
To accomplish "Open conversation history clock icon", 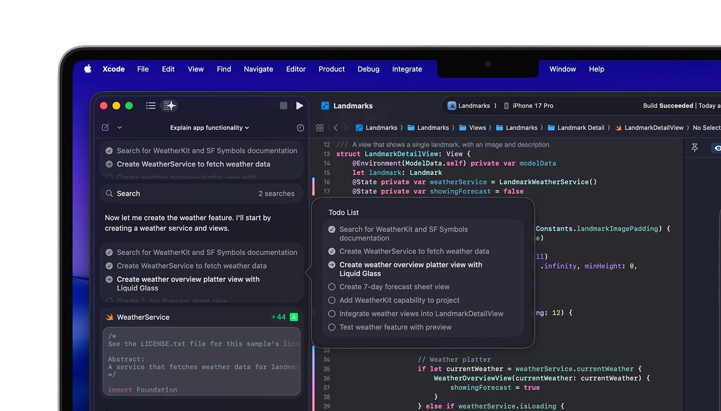I will pyautogui.click(x=300, y=128).
